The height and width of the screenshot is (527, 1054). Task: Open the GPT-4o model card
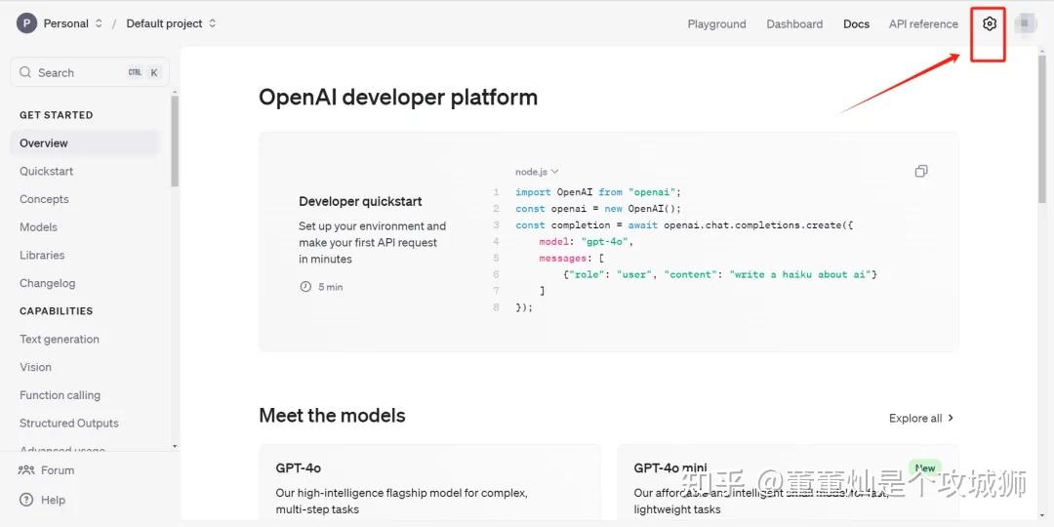[429, 485]
